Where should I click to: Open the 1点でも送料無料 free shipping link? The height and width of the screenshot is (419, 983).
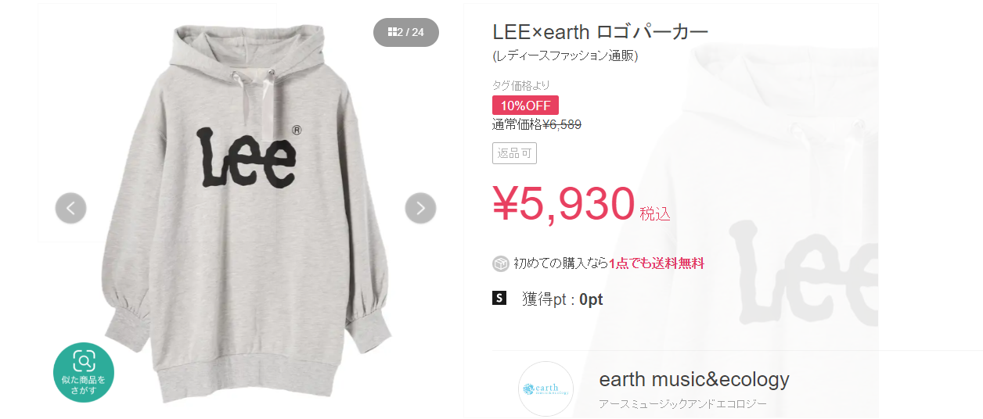[x=657, y=264]
